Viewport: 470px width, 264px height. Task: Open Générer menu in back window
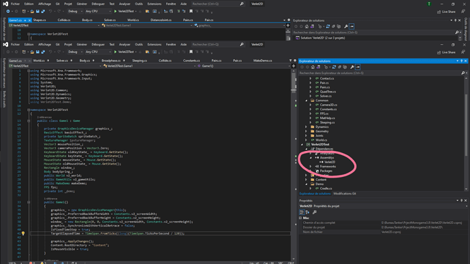(x=82, y=4)
